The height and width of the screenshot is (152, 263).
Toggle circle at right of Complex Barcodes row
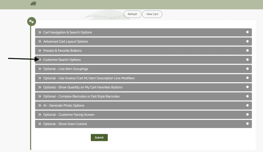coord(247,96)
